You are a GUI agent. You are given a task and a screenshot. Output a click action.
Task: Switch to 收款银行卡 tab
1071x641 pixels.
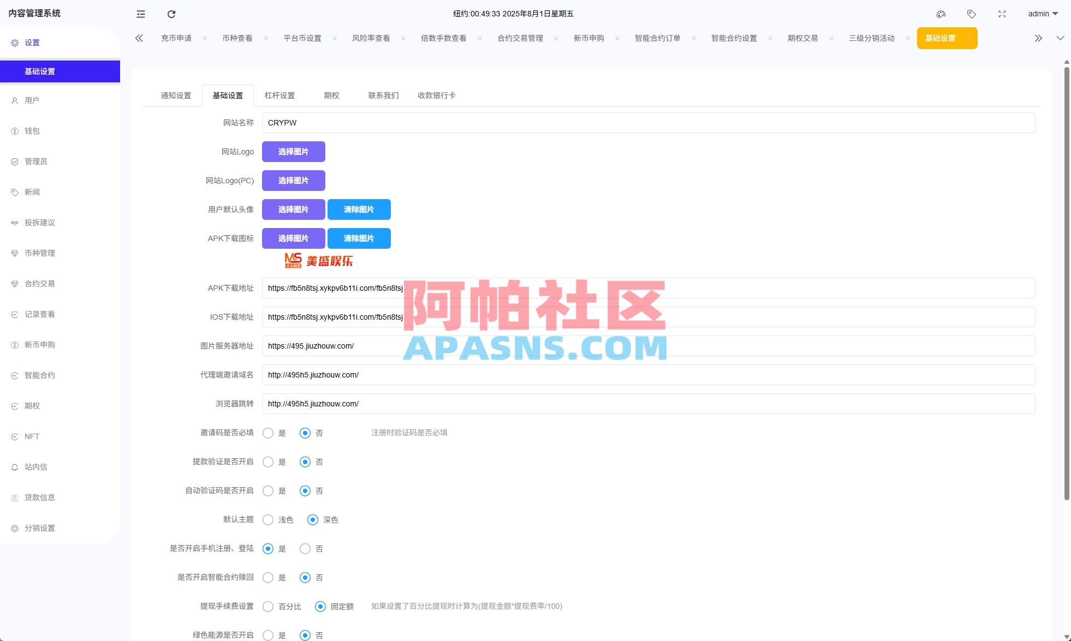click(x=436, y=95)
